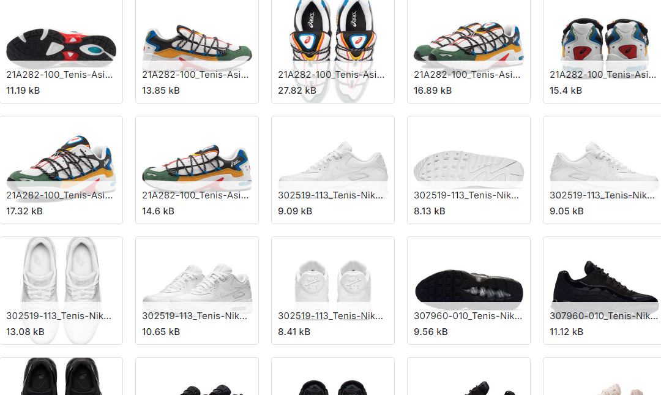Open the 15.4 kB Asics heel-view image
The width and height of the screenshot is (661, 395).
603,51
